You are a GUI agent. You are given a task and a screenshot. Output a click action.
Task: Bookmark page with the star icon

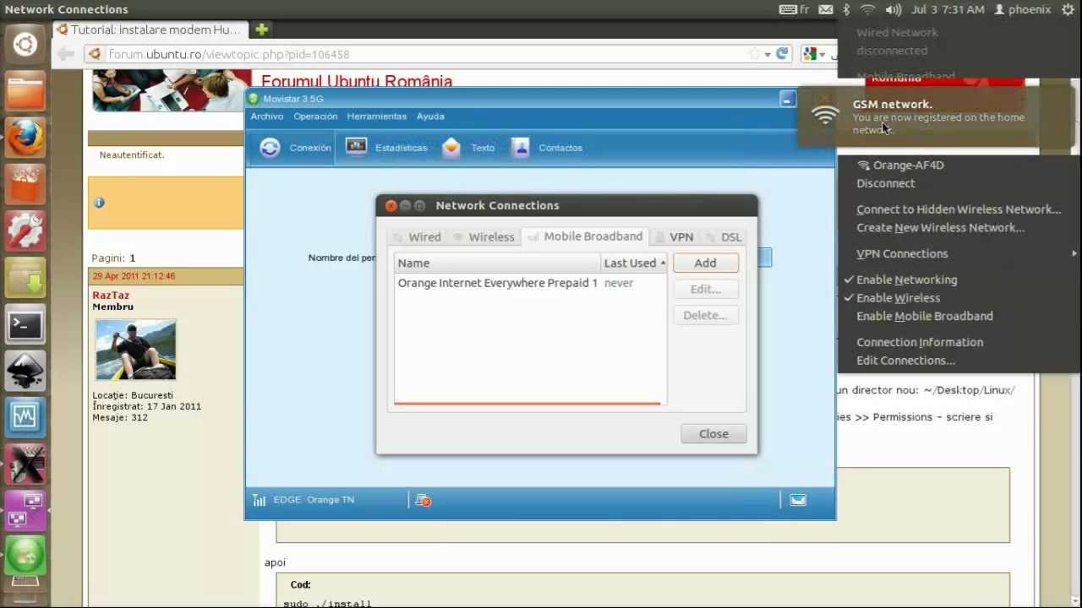(x=753, y=54)
